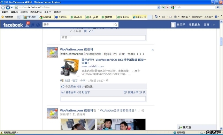The height and width of the screenshot is (135, 223).
Task: Open favorites via star 我的最愛 button
Action: pyautogui.click(x=7, y=17)
